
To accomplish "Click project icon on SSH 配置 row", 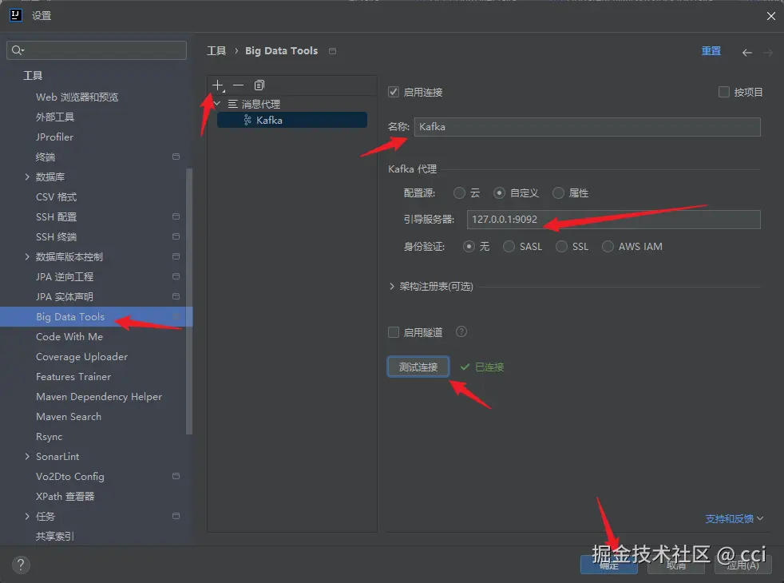I will click(176, 216).
